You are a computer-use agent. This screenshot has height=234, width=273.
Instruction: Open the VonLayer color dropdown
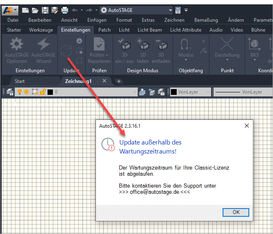pyautogui.click(x=208, y=92)
